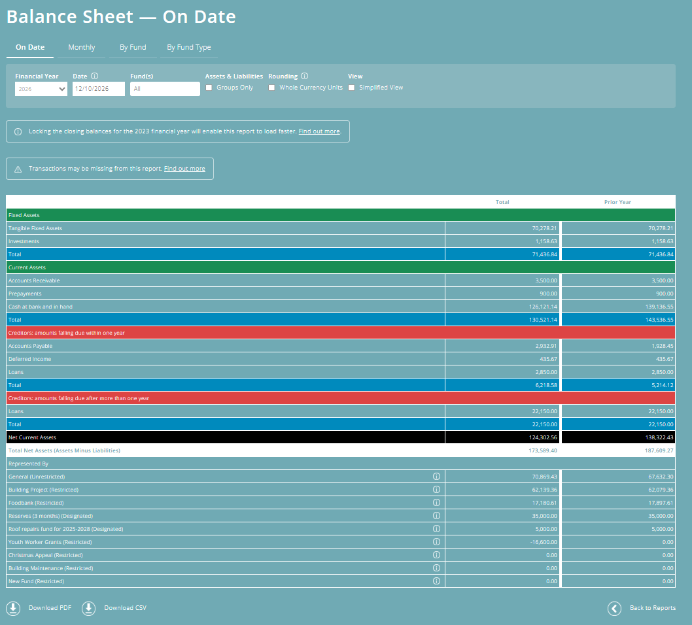Click the info icon next to Date
The height and width of the screenshot is (625, 692).
pyautogui.click(x=94, y=76)
